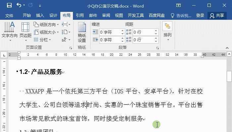This screenshot has width=232, height=132.
Task: Switch to the 视图 tab
Action: [x=119, y=16]
